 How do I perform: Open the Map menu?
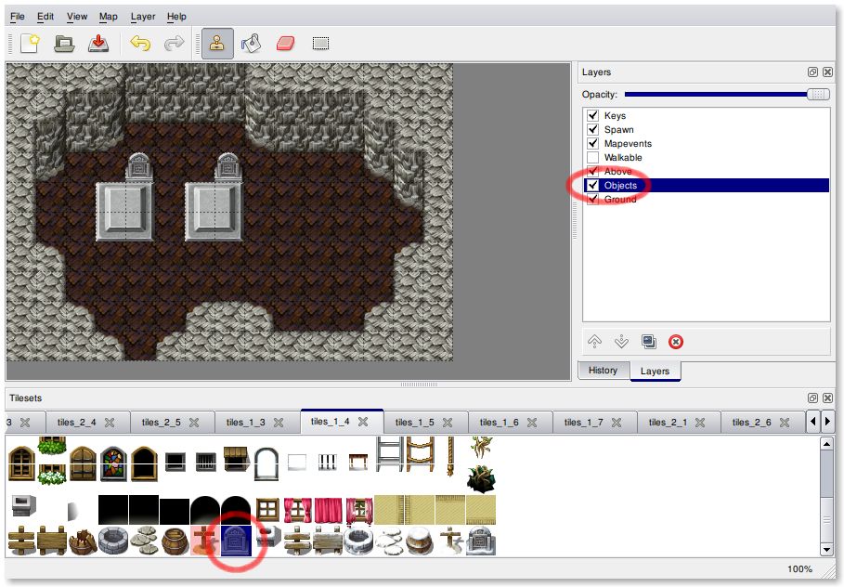[109, 17]
